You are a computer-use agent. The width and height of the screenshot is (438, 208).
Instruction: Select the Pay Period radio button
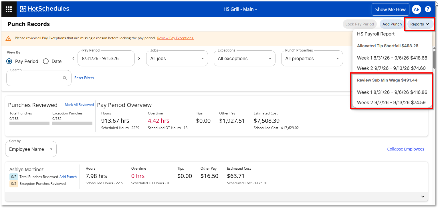click(9, 61)
